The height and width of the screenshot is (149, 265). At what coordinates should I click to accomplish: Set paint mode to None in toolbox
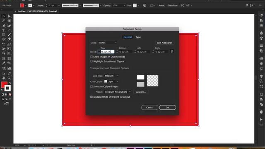10,94
